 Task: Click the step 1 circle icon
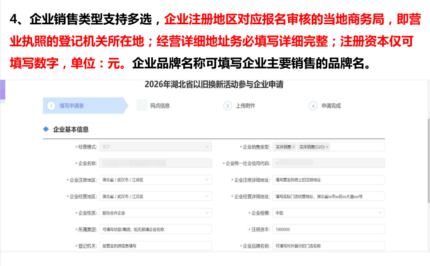point(51,106)
